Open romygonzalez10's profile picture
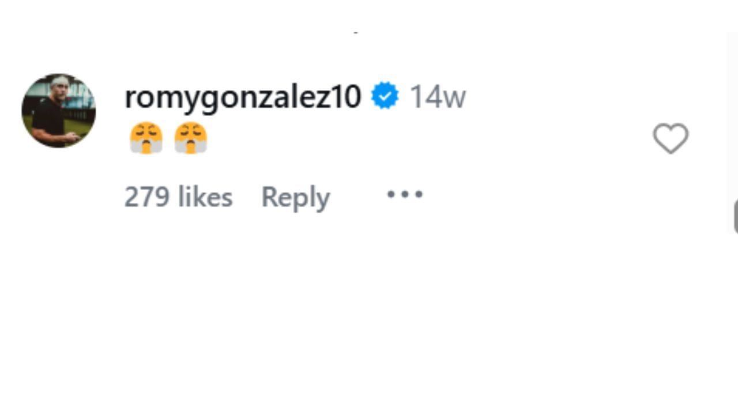738x415 pixels. pos(59,111)
